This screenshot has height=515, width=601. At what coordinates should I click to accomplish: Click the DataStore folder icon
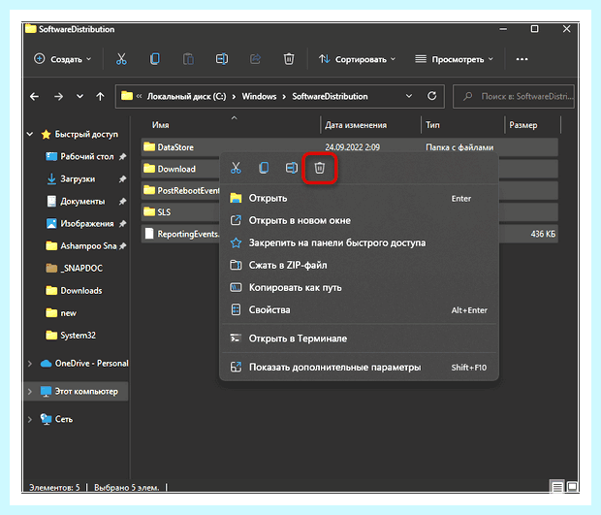tap(149, 146)
